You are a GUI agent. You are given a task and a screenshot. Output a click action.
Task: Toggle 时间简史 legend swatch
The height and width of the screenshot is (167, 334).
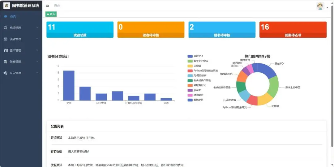click(190, 95)
